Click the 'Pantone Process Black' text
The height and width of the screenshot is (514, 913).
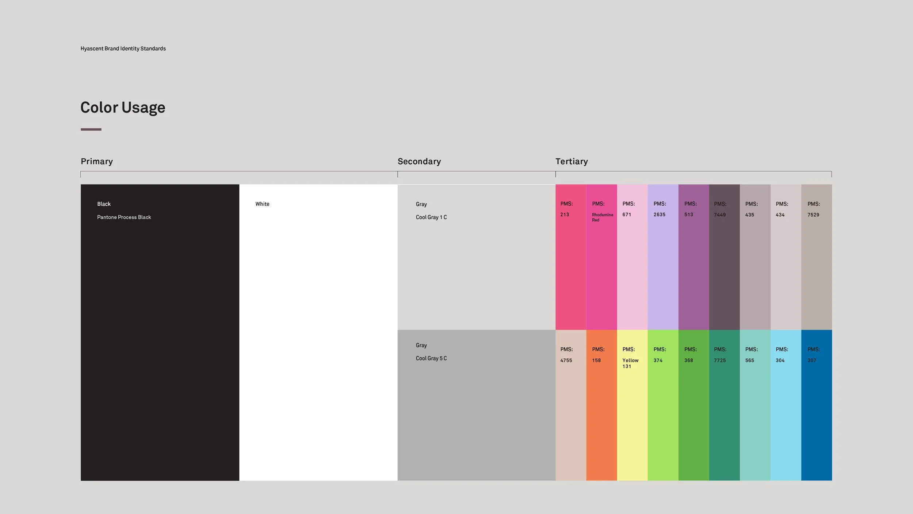(124, 217)
